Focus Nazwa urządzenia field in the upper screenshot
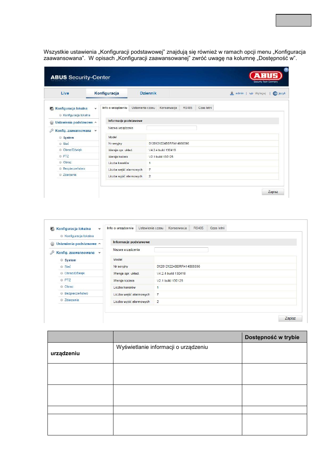Viewport: 333px width, 471px height. [x=171, y=128]
